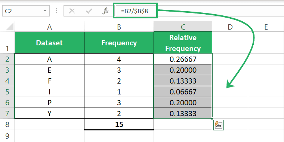Select row 6 header
Screen dimensions: 284x142
pos(7,103)
